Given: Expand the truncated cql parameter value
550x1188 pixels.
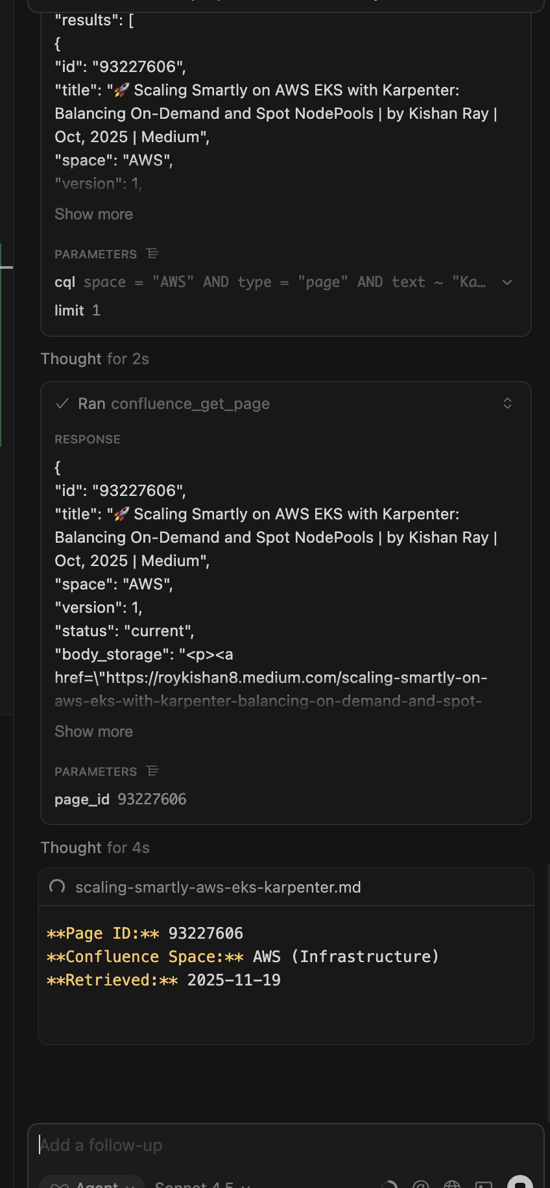Looking at the screenshot, I should click(507, 282).
